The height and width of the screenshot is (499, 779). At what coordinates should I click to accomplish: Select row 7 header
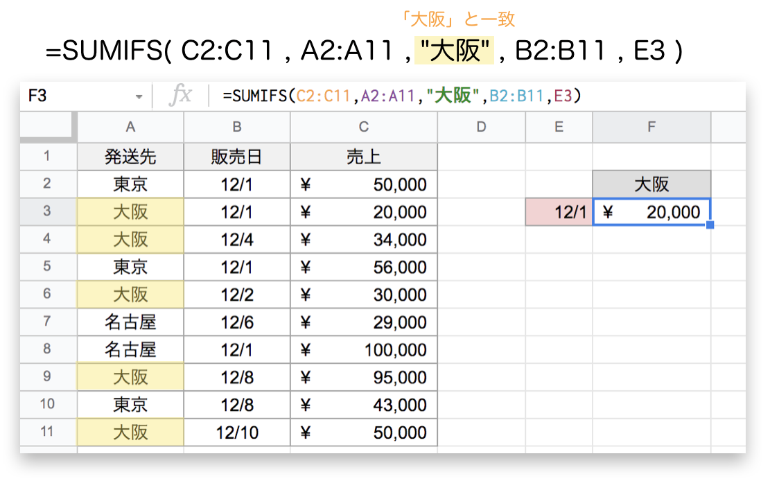[49, 322]
